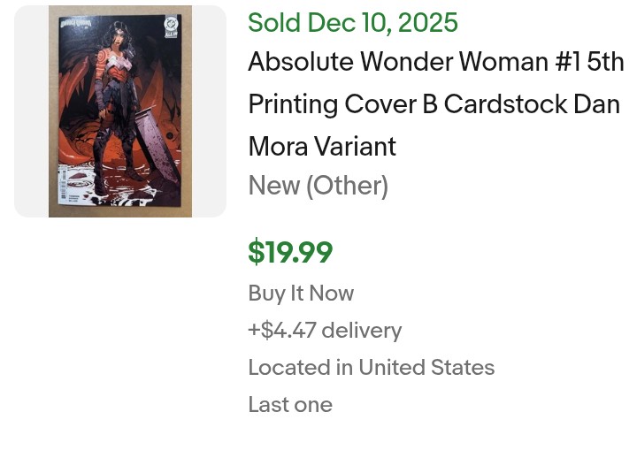Viewport: 637px width, 473px height.
Task: Click the "Located in United States" text
Action: pos(371,368)
